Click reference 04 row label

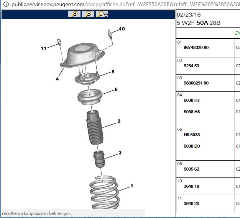(x=179, y=95)
